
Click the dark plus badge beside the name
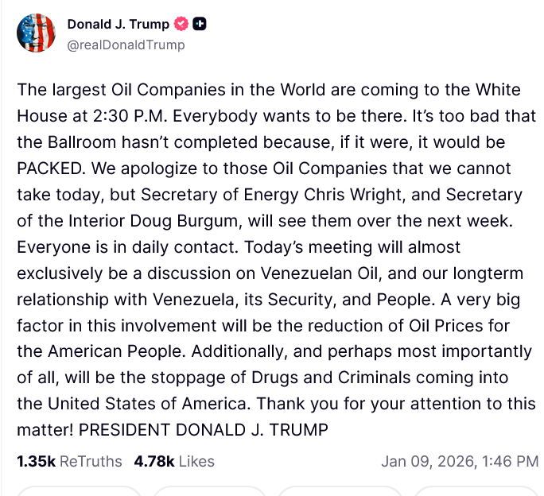click(200, 25)
